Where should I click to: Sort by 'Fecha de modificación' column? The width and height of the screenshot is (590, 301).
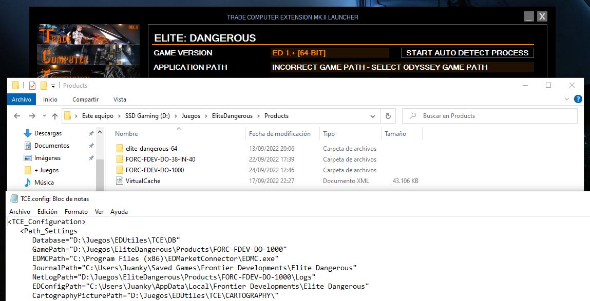click(280, 134)
